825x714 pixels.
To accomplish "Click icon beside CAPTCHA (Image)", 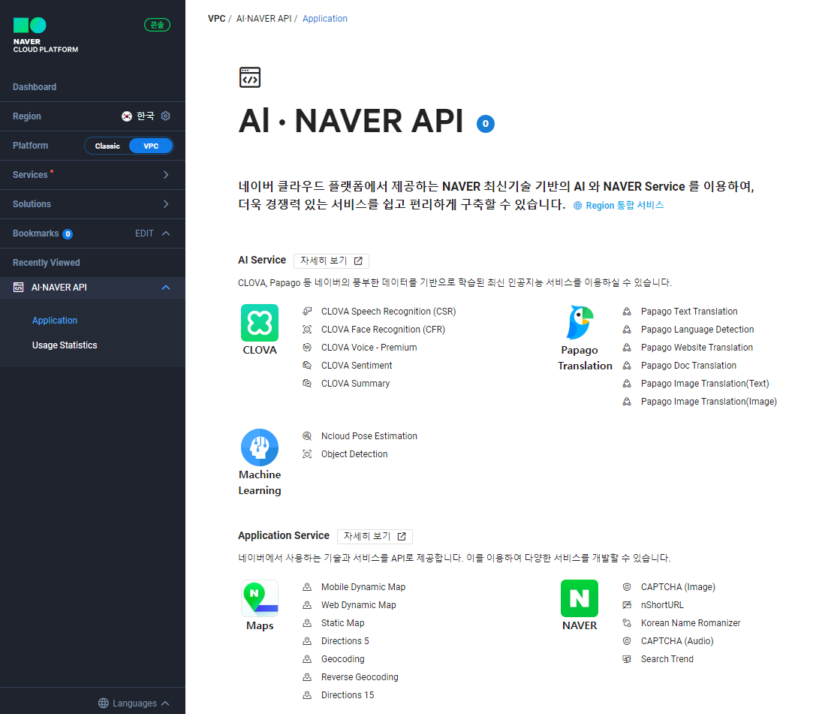I will (627, 586).
